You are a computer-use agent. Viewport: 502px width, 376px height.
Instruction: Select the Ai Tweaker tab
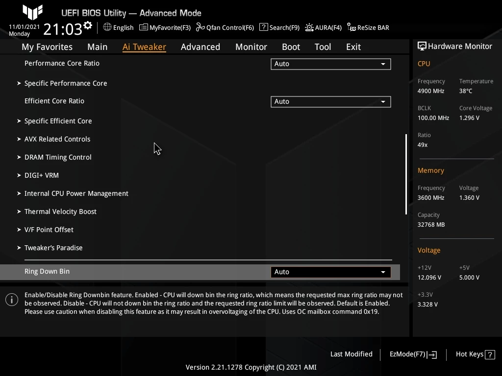pos(144,47)
